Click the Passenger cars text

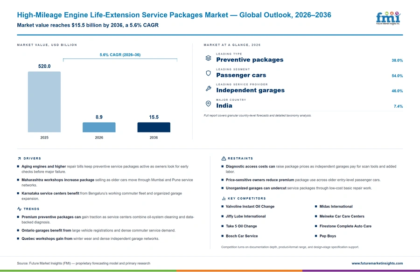241,75
